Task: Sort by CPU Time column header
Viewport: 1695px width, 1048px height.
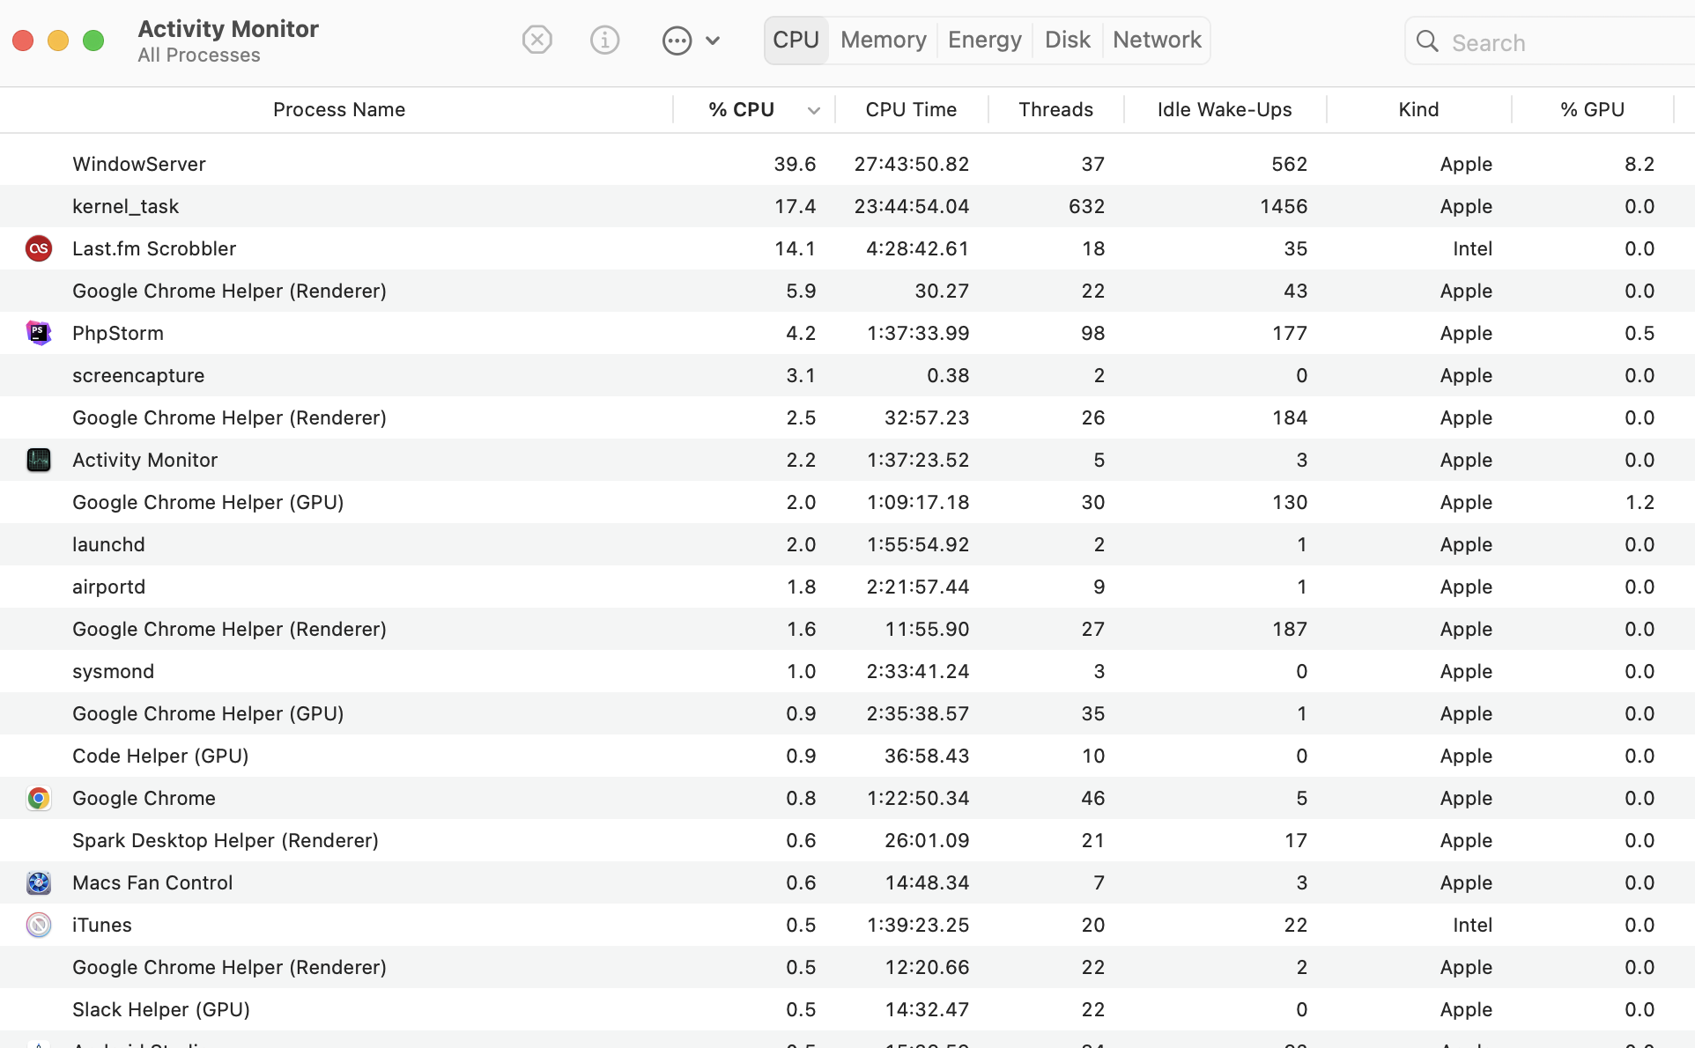Action: point(911,109)
